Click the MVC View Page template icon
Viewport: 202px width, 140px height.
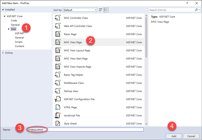[57, 42]
